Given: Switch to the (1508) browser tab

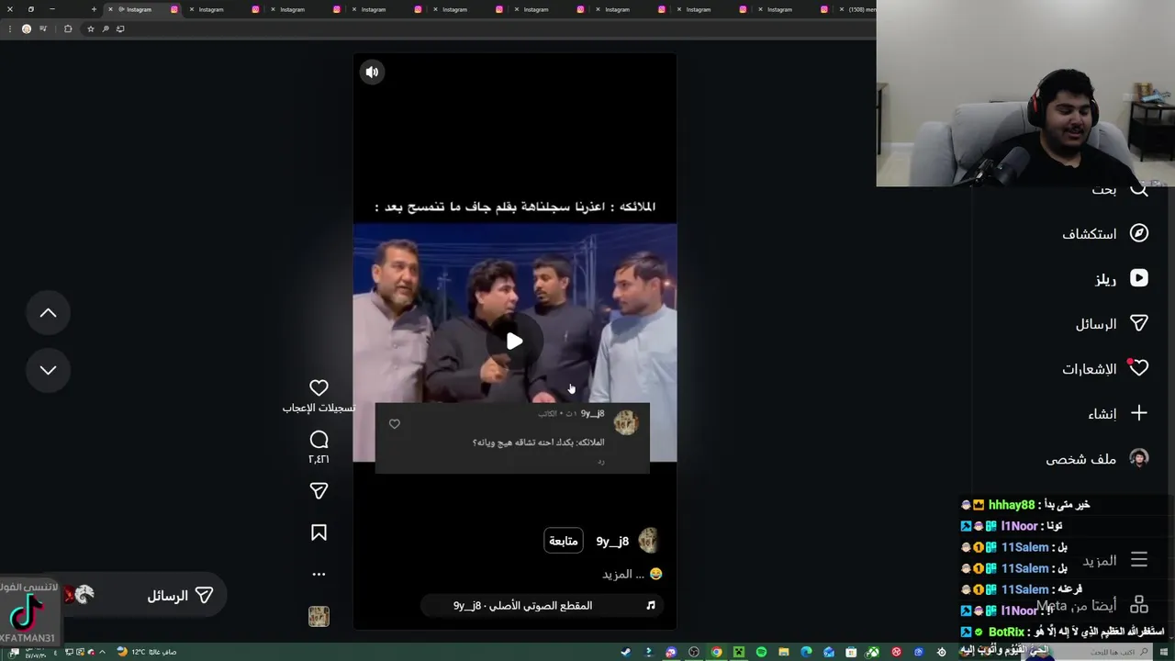Looking at the screenshot, I should click(x=857, y=9).
